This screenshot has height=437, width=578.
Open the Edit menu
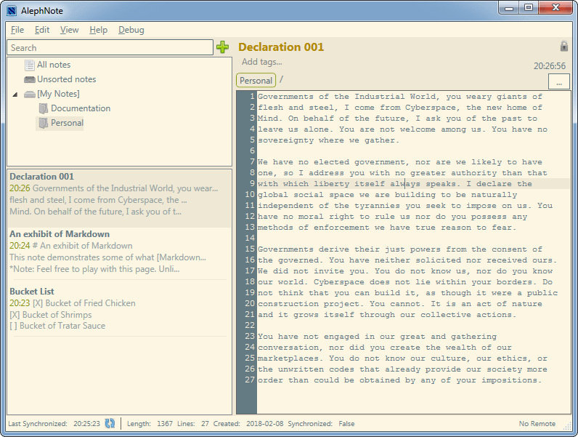42,30
